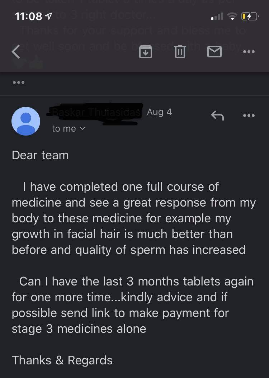Tap the charging battery status icon
269x378 pixels.
250,16
